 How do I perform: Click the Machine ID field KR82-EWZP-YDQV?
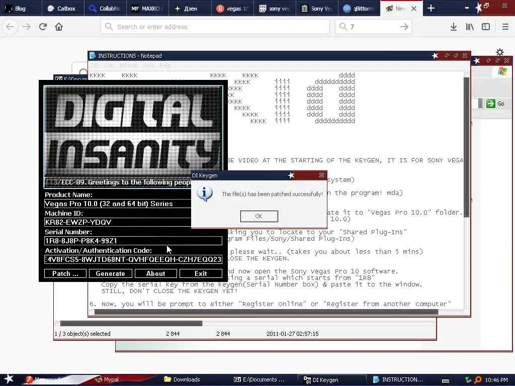coord(118,222)
